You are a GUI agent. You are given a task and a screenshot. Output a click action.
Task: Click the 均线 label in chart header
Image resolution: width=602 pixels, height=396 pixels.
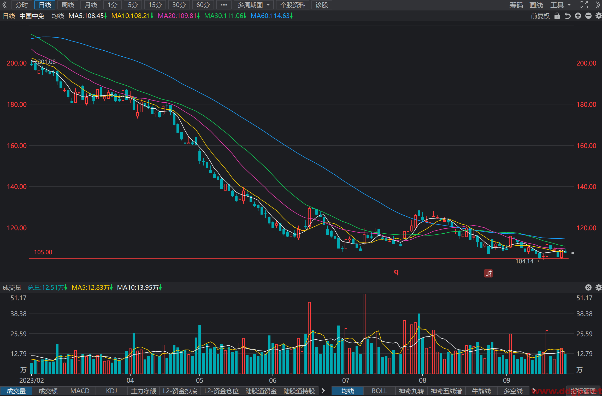click(x=58, y=16)
